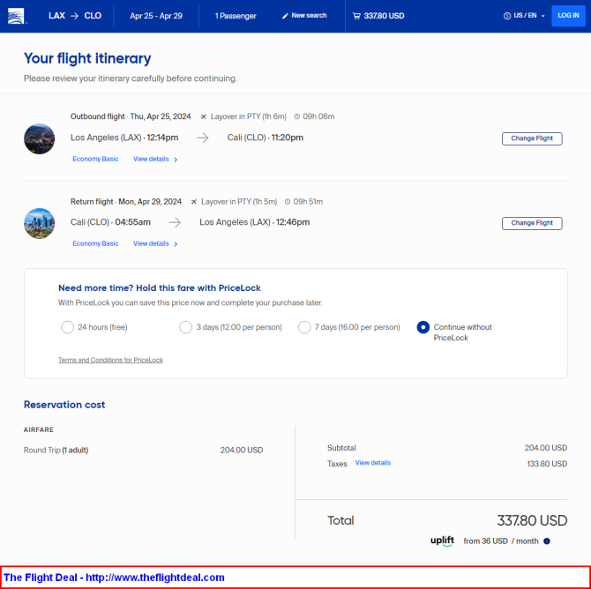This screenshot has height=589, width=591.
Task: Click the Uplift info icon
Action: click(547, 541)
